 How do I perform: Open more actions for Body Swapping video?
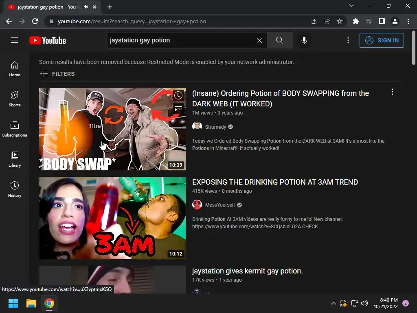point(393,92)
